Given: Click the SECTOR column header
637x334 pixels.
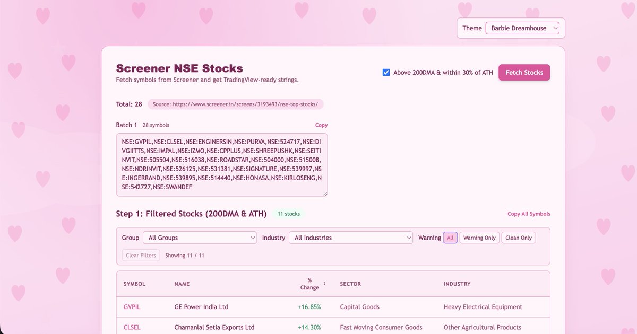Looking at the screenshot, I should coord(350,284).
